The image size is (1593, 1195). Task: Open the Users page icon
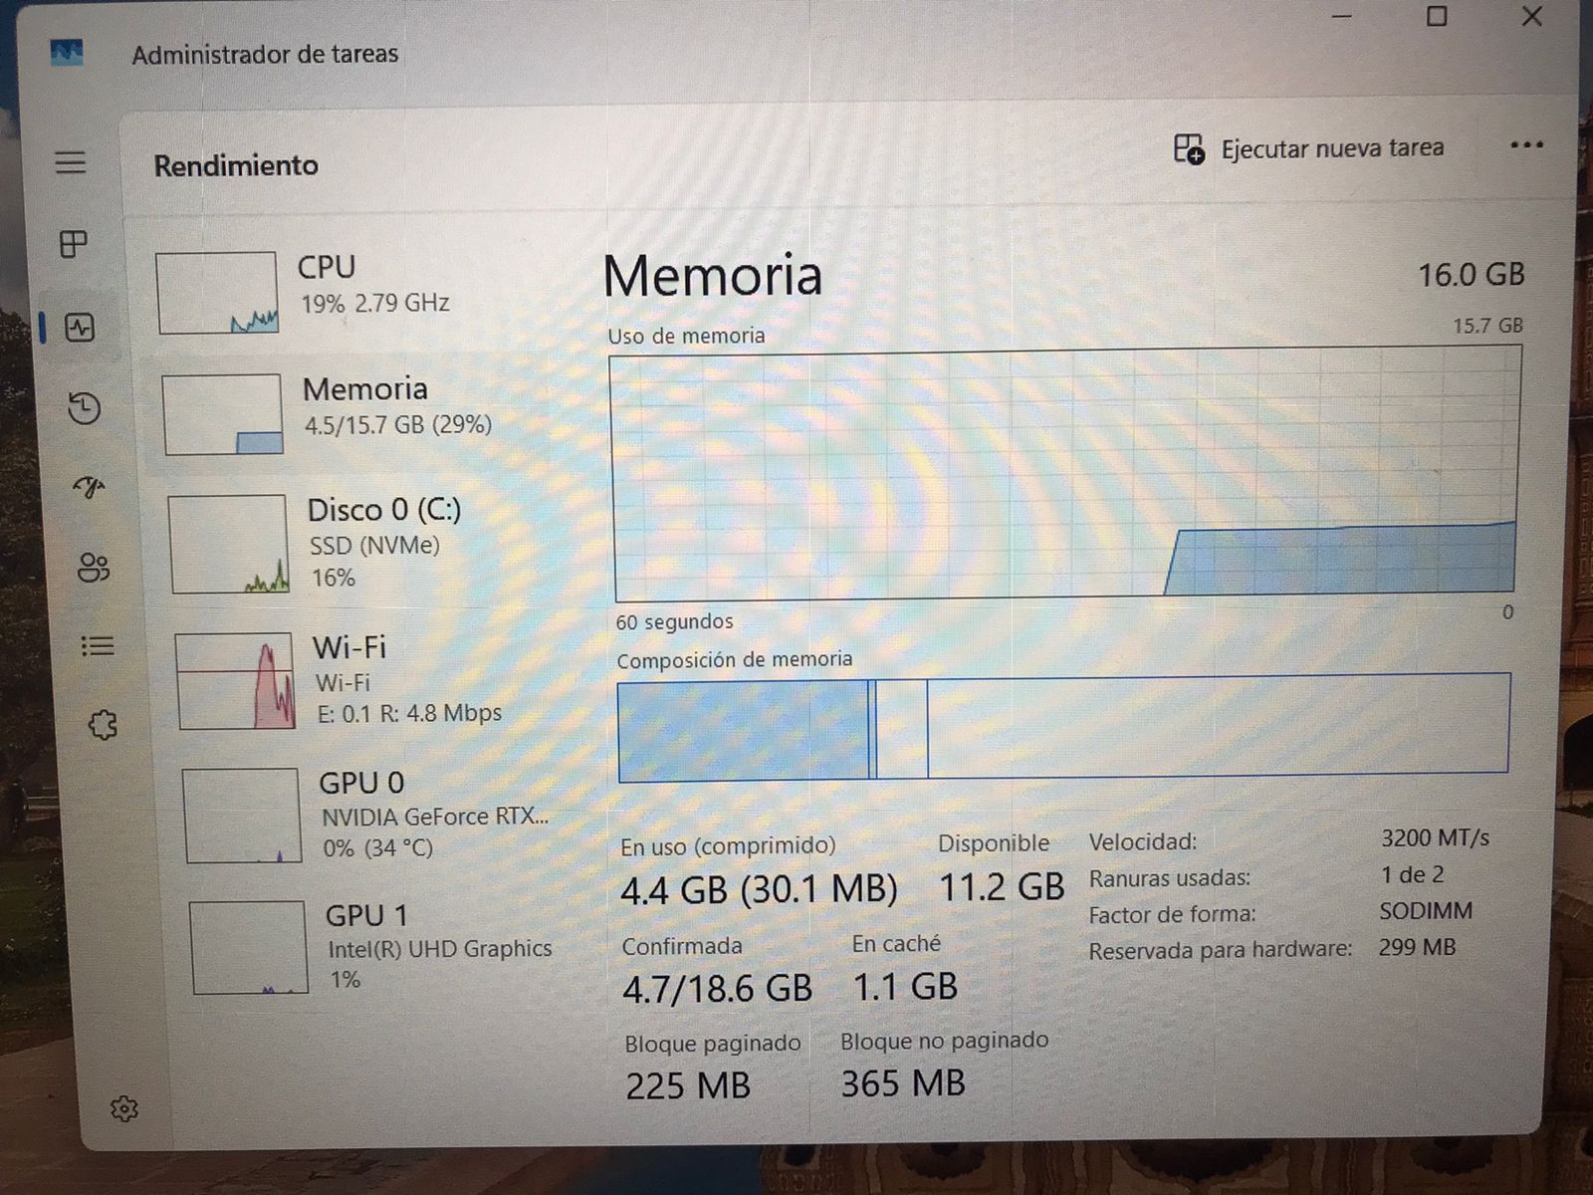pos(94,567)
